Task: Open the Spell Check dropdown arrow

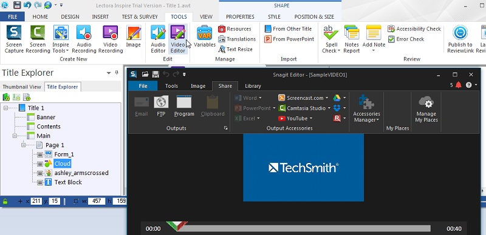Action: pos(339,51)
